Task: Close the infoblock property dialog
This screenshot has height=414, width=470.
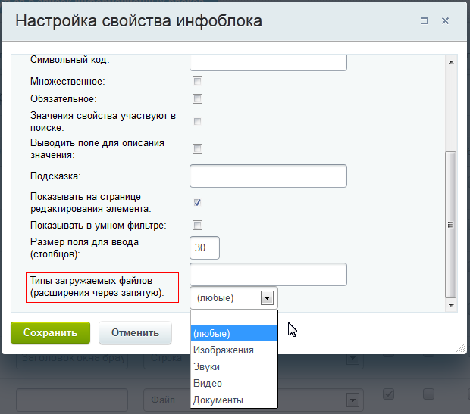Action: 445,21
